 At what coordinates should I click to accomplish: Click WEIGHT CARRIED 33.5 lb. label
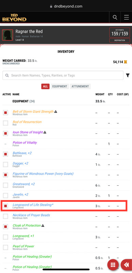tap(20, 61)
